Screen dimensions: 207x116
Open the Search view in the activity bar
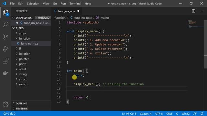tap(5, 24)
